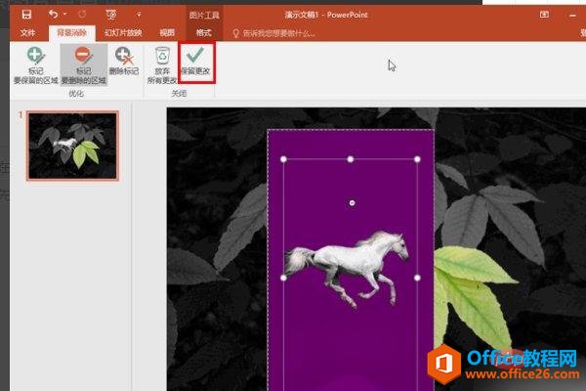
Task: Switch to the View tab
Action: click(x=167, y=32)
